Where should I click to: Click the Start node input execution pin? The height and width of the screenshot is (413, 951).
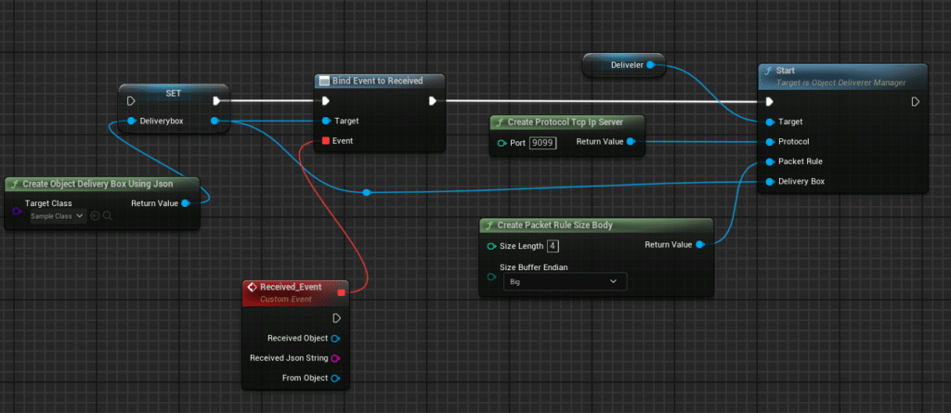click(x=770, y=102)
